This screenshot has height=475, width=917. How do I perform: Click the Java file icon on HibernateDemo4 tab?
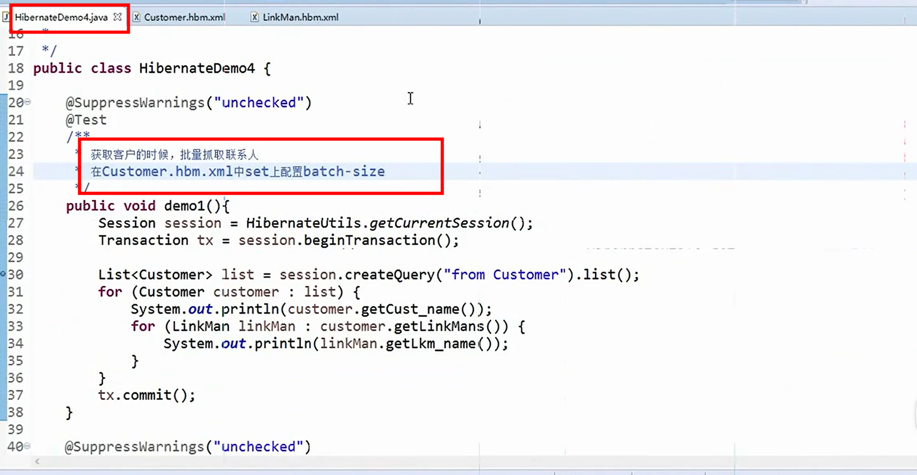pos(6,17)
